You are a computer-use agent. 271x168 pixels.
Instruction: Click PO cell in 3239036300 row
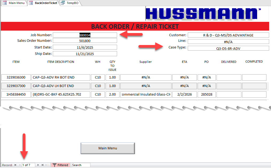coord(207,77)
